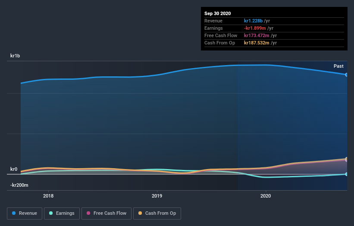Click the 2020 x-axis label

coord(266,196)
